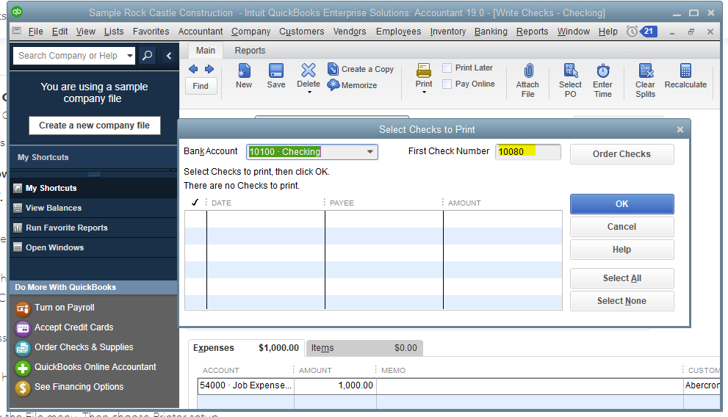
Task: Click the 54000 Job Expense account cell
Action: pyautogui.click(x=245, y=386)
